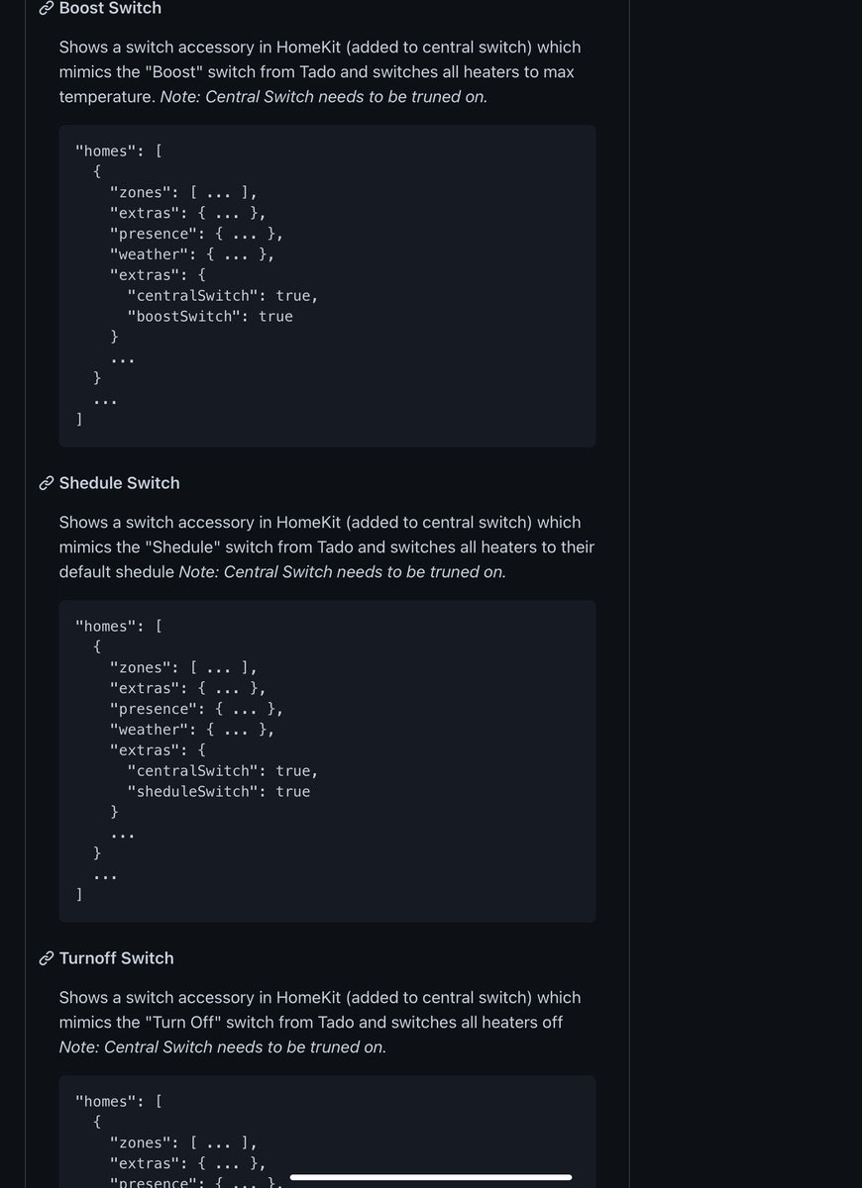Click the "boostSwitch": true code line
The height and width of the screenshot is (1188, 862).
[x=209, y=317]
